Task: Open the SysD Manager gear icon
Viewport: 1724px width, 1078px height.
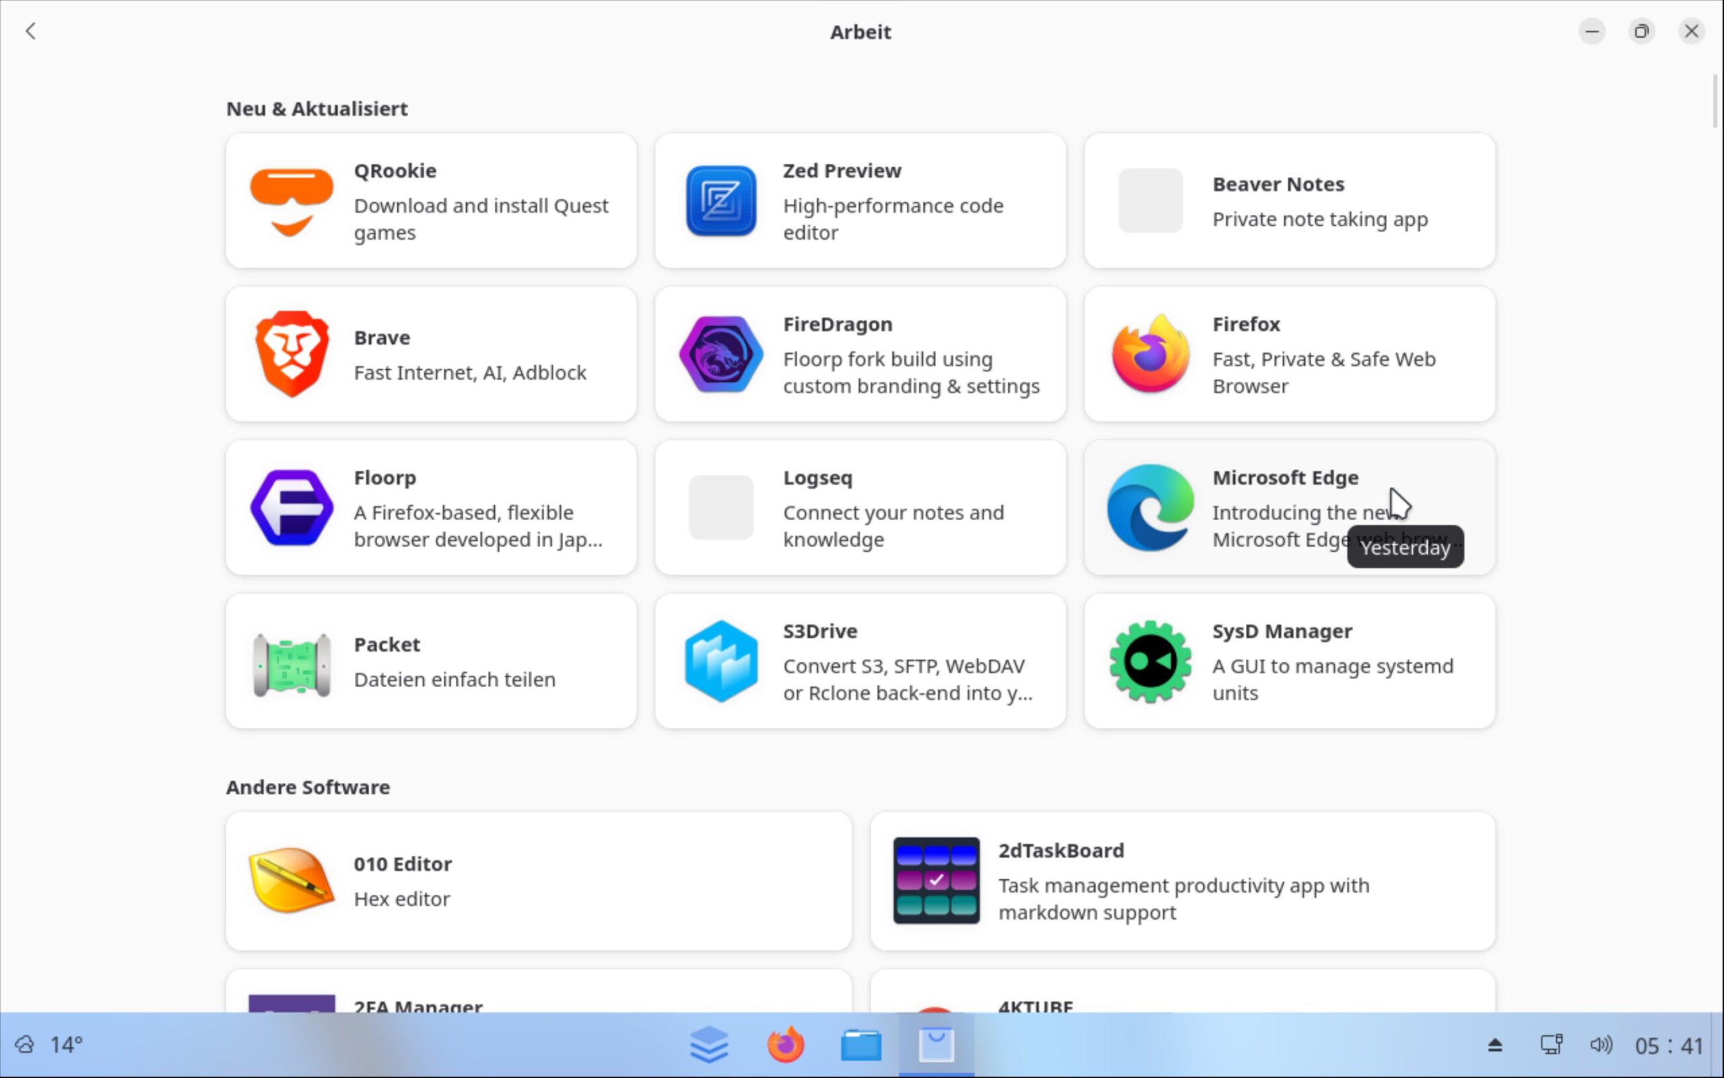Action: (1150, 661)
